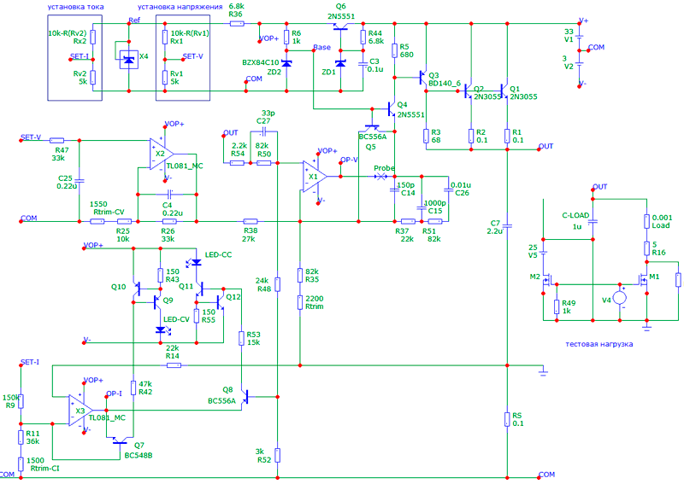This screenshot has height=484, width=684.
Task: Select the установка тока box
Action: 75,58
